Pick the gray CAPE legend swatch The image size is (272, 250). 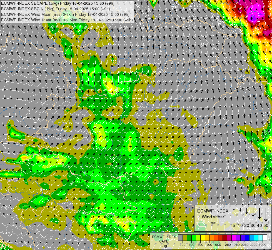pyautogui.click(x=180, y=237)
